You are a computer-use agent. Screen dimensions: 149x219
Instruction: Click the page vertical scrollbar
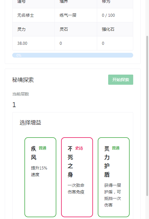[147, 116]
